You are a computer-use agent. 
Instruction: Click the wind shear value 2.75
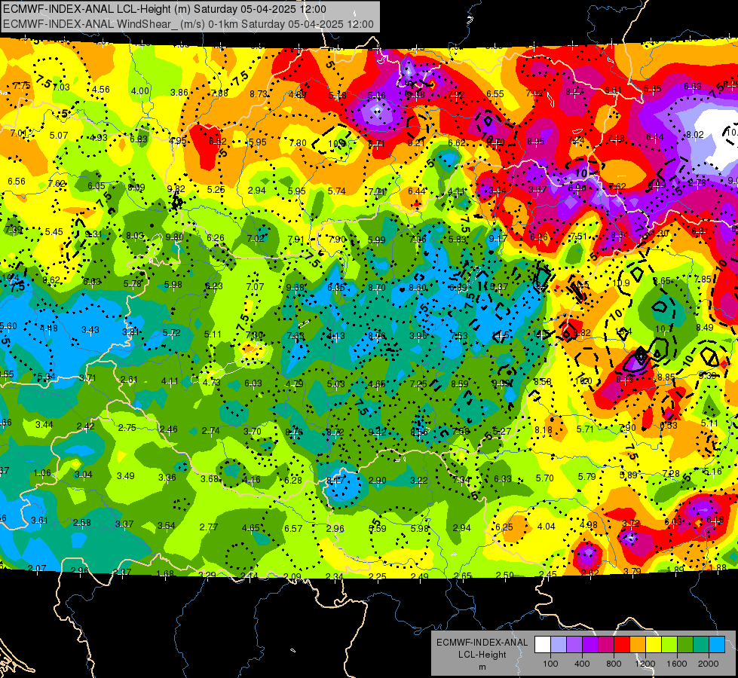[127, 428]
